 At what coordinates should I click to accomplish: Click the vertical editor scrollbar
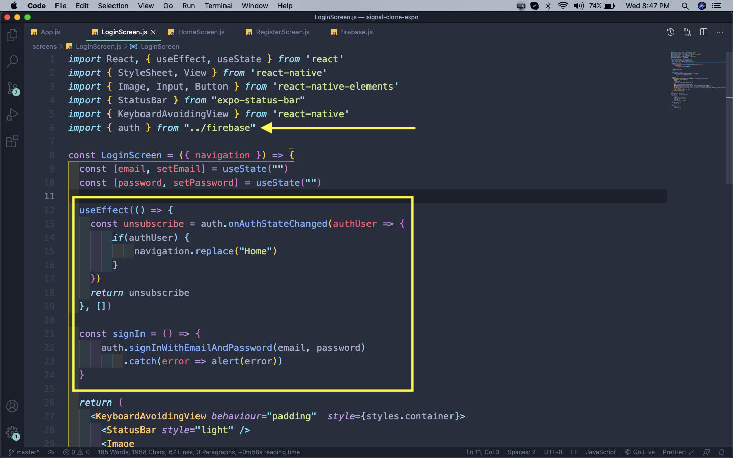[729, 117]
